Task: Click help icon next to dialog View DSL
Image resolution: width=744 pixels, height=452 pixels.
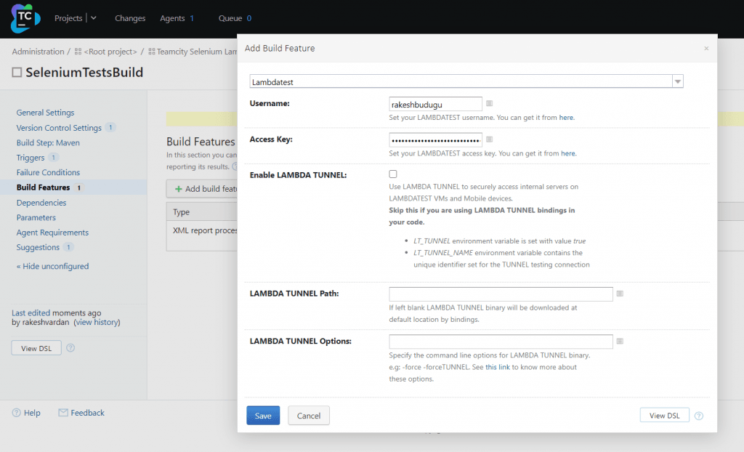Action: click(698, 416)
